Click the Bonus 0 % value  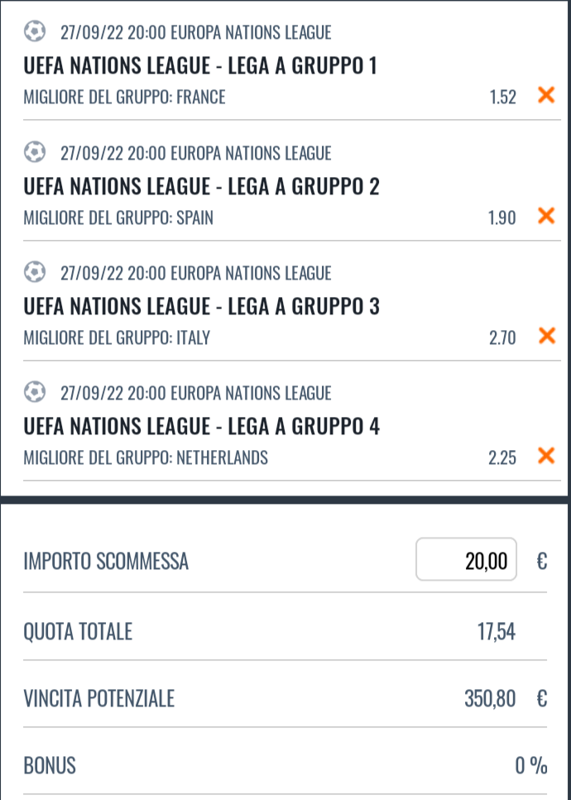coord(530,766)
